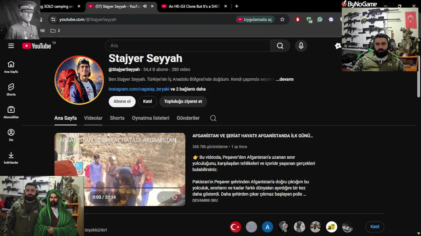This screenshot has width=421, height=236.
Task: Bookmark this page with the star
Action: [x=282, y=19]
